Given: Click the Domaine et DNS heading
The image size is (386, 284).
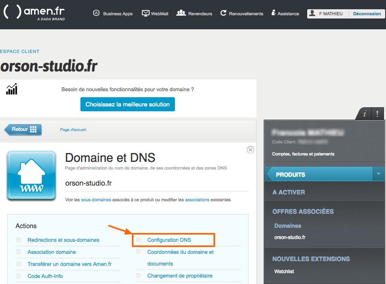Looking at the screenshot, I should [110, 157].
